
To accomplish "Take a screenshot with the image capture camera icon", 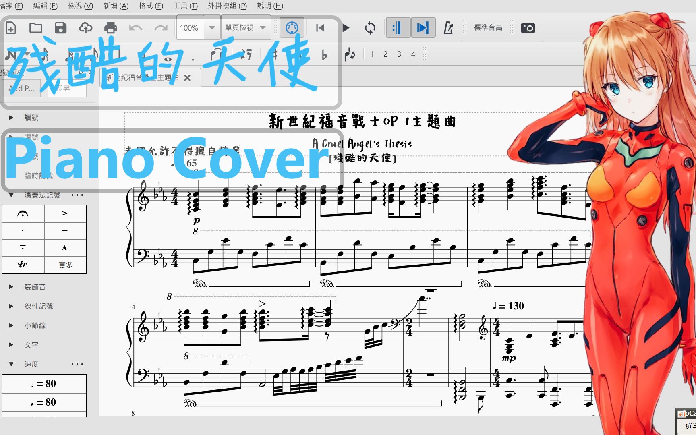I will tap(528, 28).
